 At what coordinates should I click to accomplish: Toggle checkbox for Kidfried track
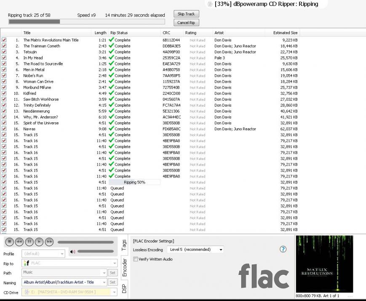[x=4, y=93]
